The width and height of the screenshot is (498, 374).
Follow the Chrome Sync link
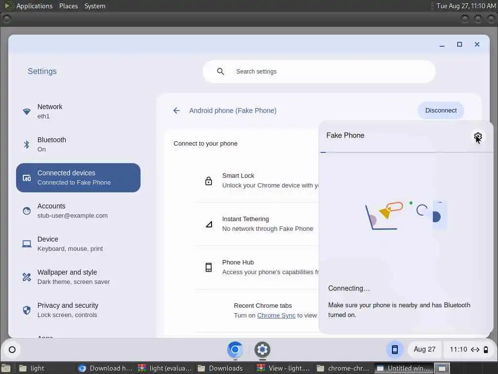(x=276, y=316)
